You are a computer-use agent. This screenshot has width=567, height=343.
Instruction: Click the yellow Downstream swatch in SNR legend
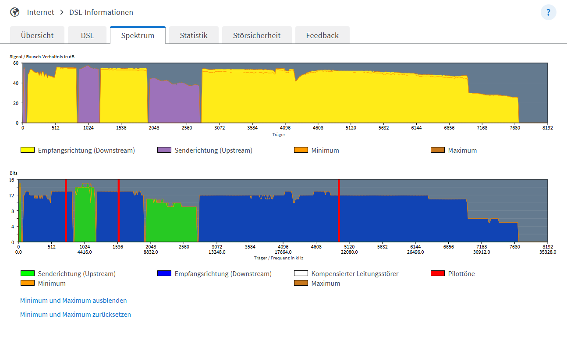(x=28, y=150)
